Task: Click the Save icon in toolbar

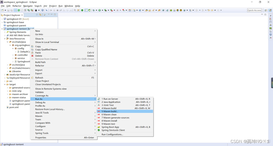Action: tap(8, 10)
